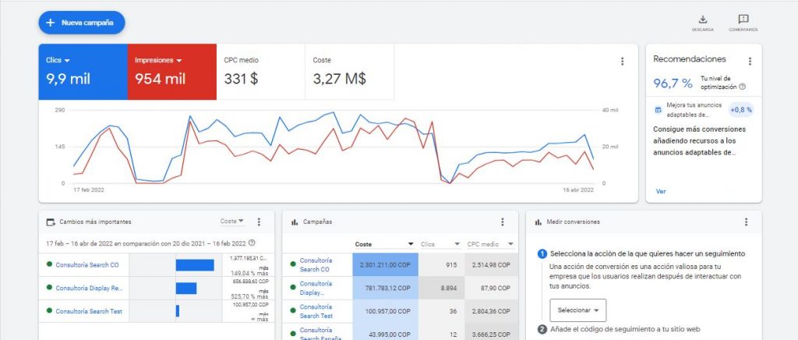Open the Campañas panel three-dot menu

503,222
